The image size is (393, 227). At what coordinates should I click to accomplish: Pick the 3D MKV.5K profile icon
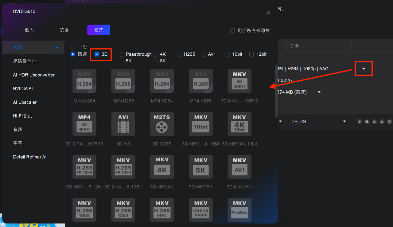(x=201, y=167)
